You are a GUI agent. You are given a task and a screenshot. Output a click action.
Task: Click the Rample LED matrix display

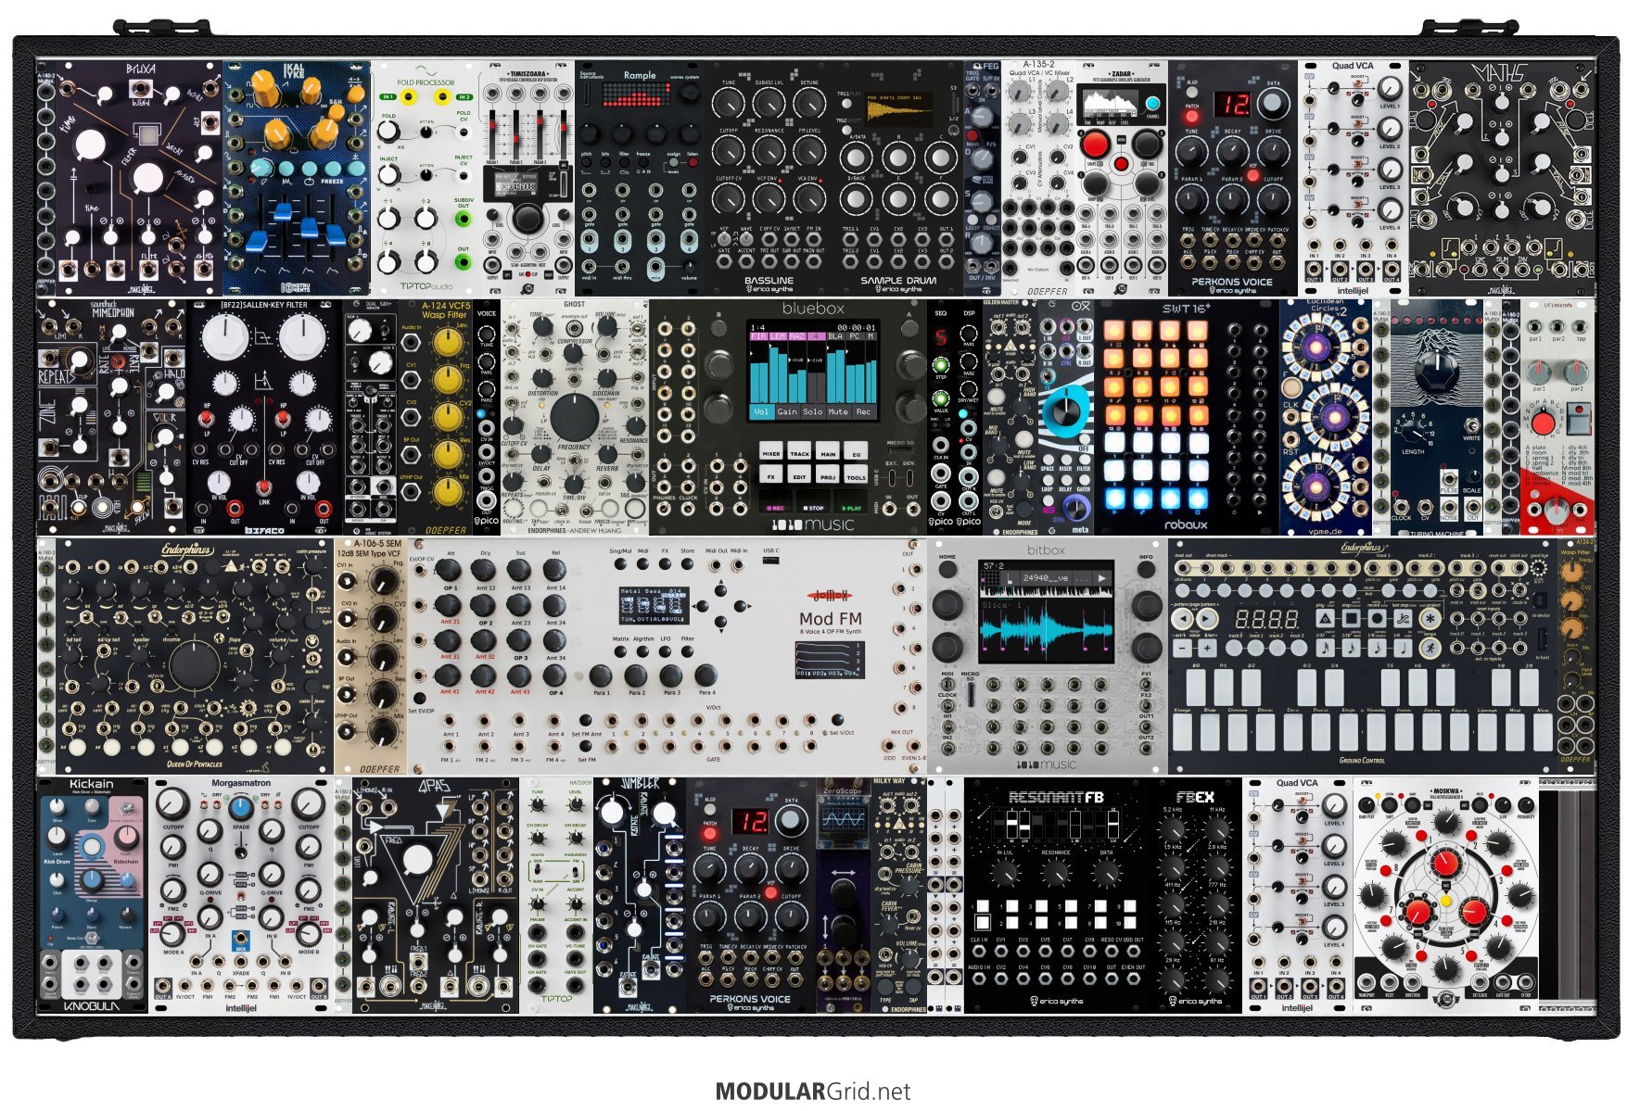coord(637,95)
